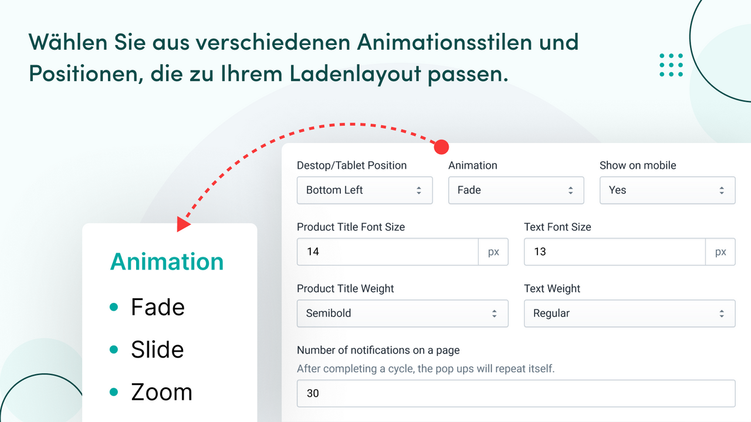Click the Text Weight label

coord(552,288)
